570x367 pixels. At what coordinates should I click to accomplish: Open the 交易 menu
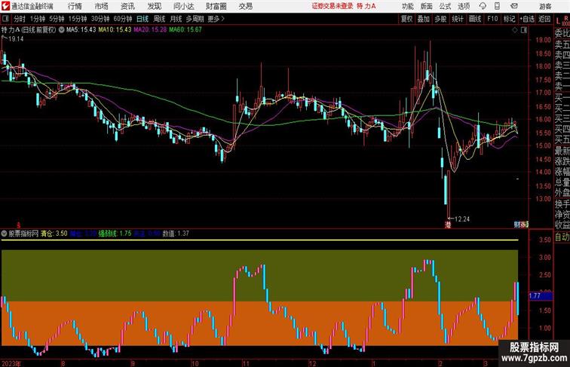246,6
